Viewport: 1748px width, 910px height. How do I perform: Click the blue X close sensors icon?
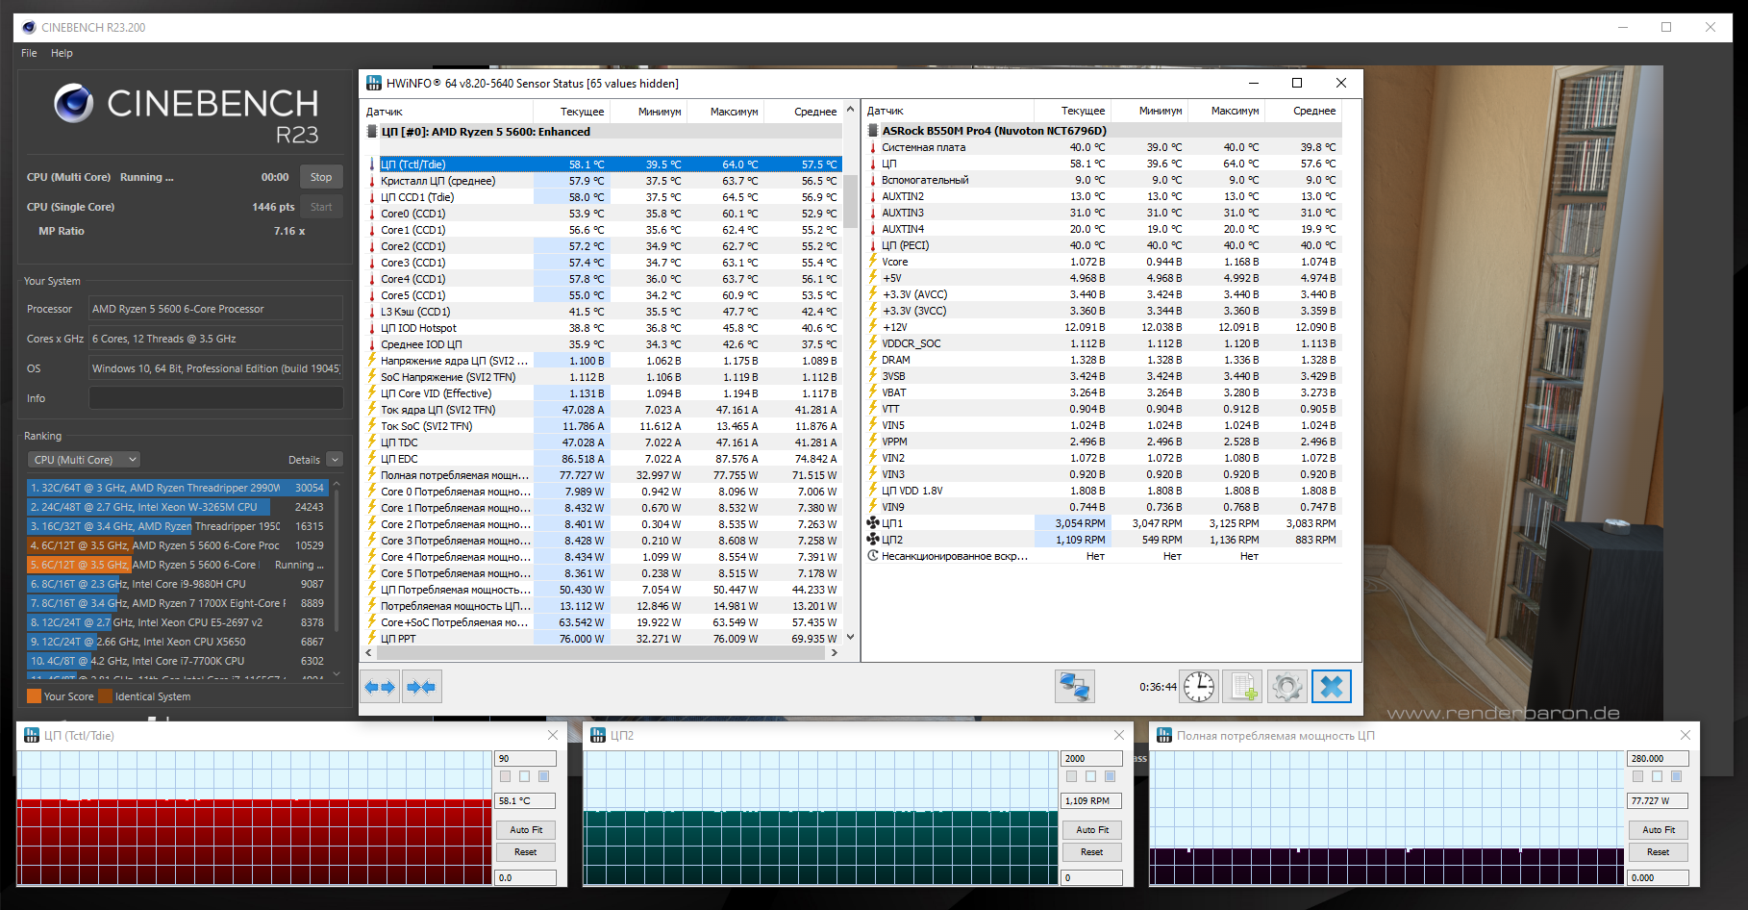pyautogui.click(x=1332, y=687)
